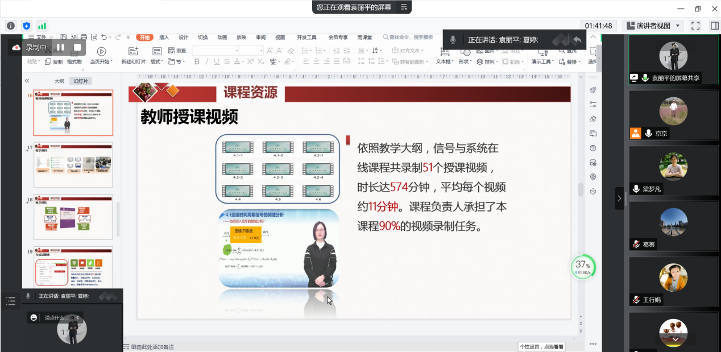Check the green network signal icon
Viewport: 721px width, 352px height.
click(42, 26)
